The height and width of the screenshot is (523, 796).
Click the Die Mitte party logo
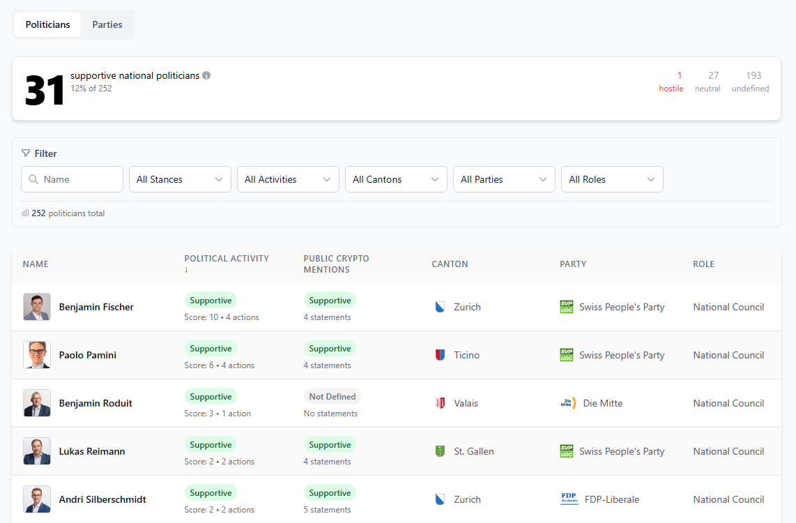pyautogui.click(x=568, y=403)
